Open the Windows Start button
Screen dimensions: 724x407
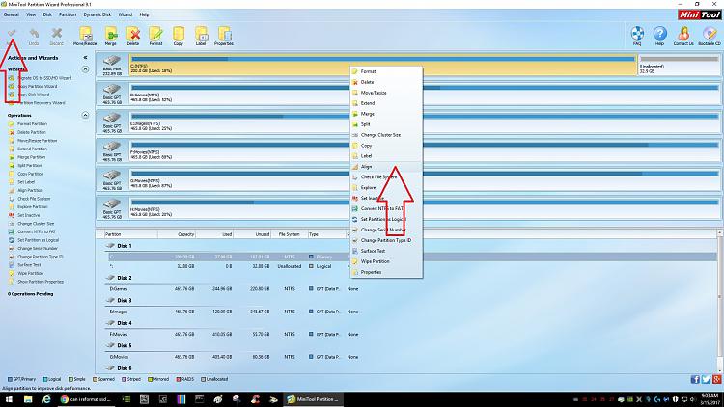pyautogui.click(x=9, y=399)
